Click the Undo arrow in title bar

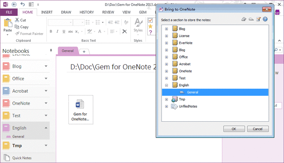coord(23,4)
